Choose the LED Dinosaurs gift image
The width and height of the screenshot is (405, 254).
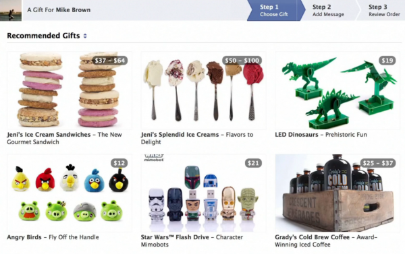(337, 90)
